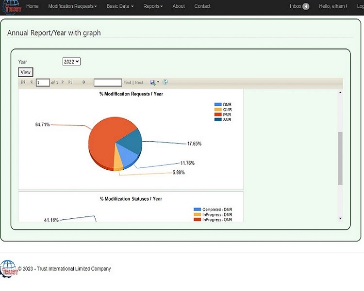Click the report find text field
This screenshot has width=364, height=291.
coord(108,83)
